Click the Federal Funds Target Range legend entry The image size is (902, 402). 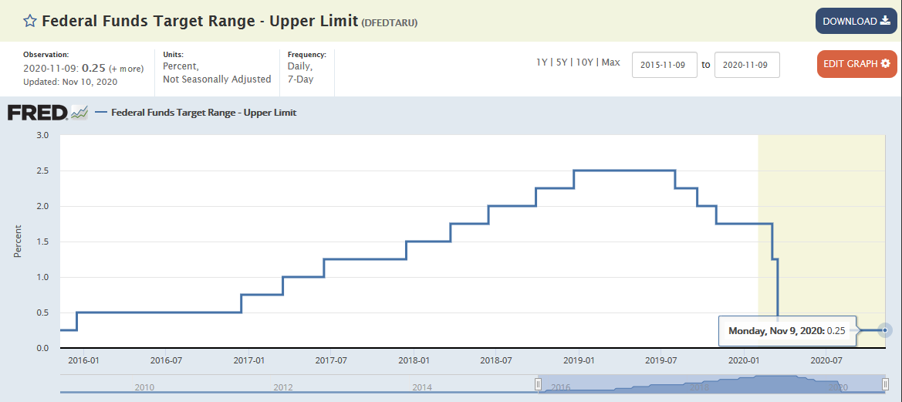click(196, 113)
